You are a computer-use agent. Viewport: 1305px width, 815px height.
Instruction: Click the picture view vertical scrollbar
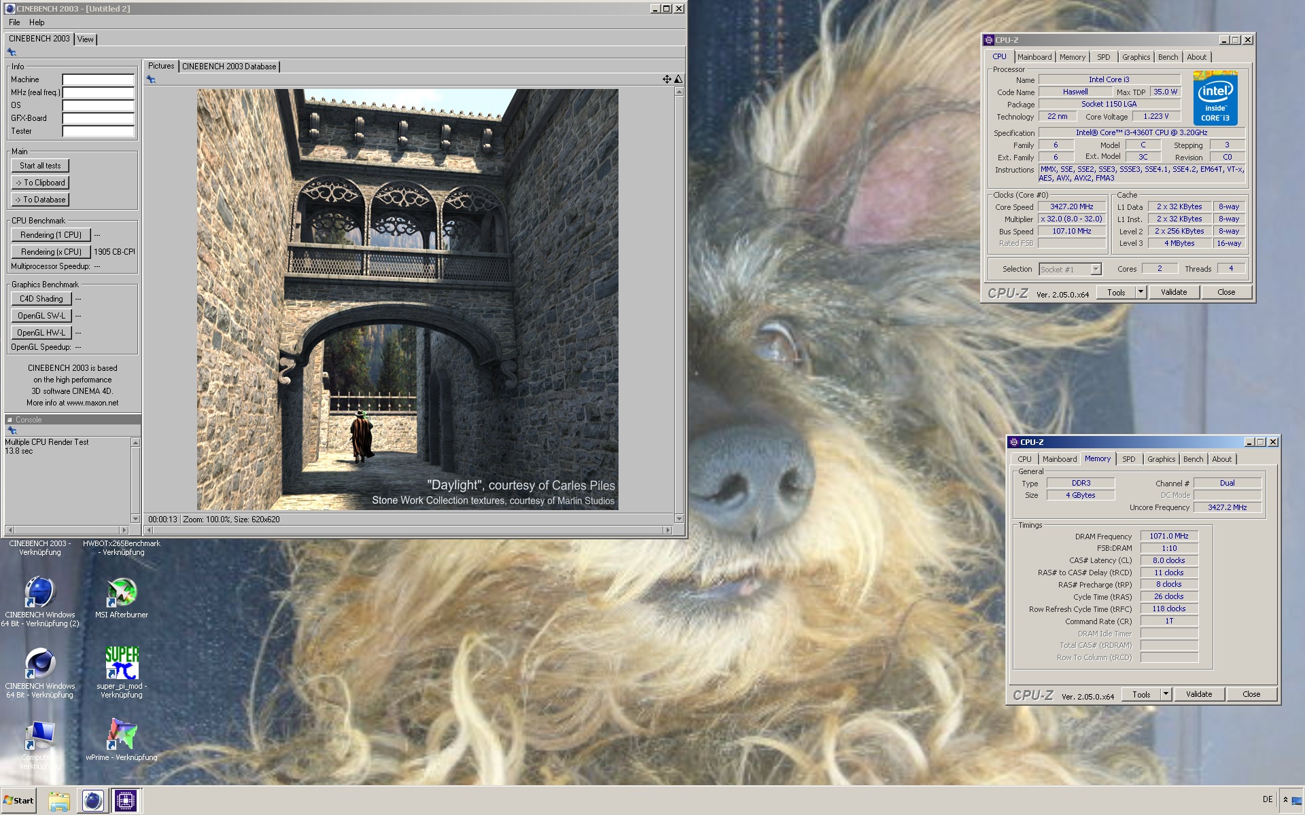pyautogui.click(x=678, y=305)
